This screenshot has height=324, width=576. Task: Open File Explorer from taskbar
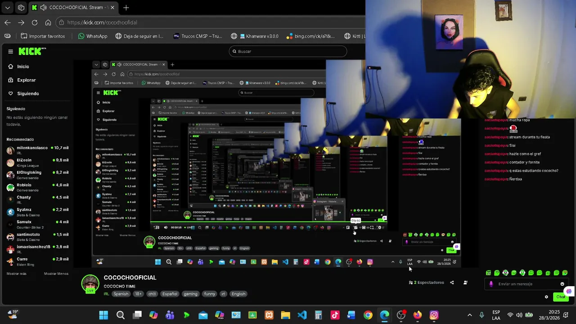pyautogui.click(x=285, y=315)
